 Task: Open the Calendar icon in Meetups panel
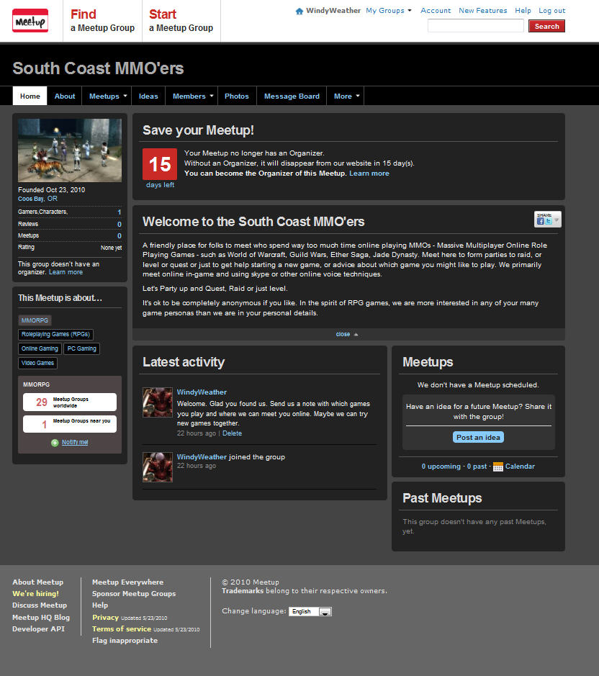tap(497, 467)
